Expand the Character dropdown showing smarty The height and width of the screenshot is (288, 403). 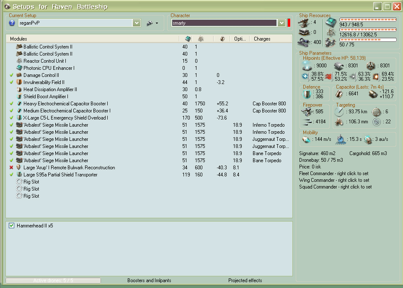pos(282,23)
